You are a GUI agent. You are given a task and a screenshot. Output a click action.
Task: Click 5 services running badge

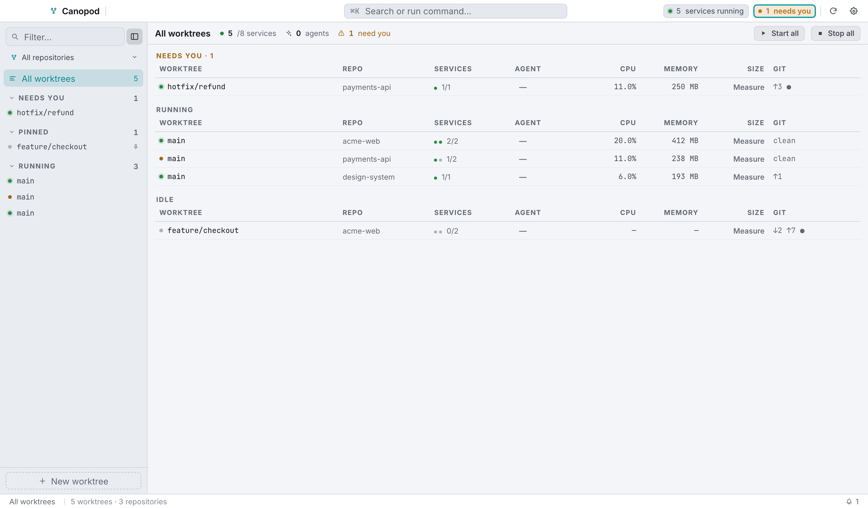(x=706, y=11)
